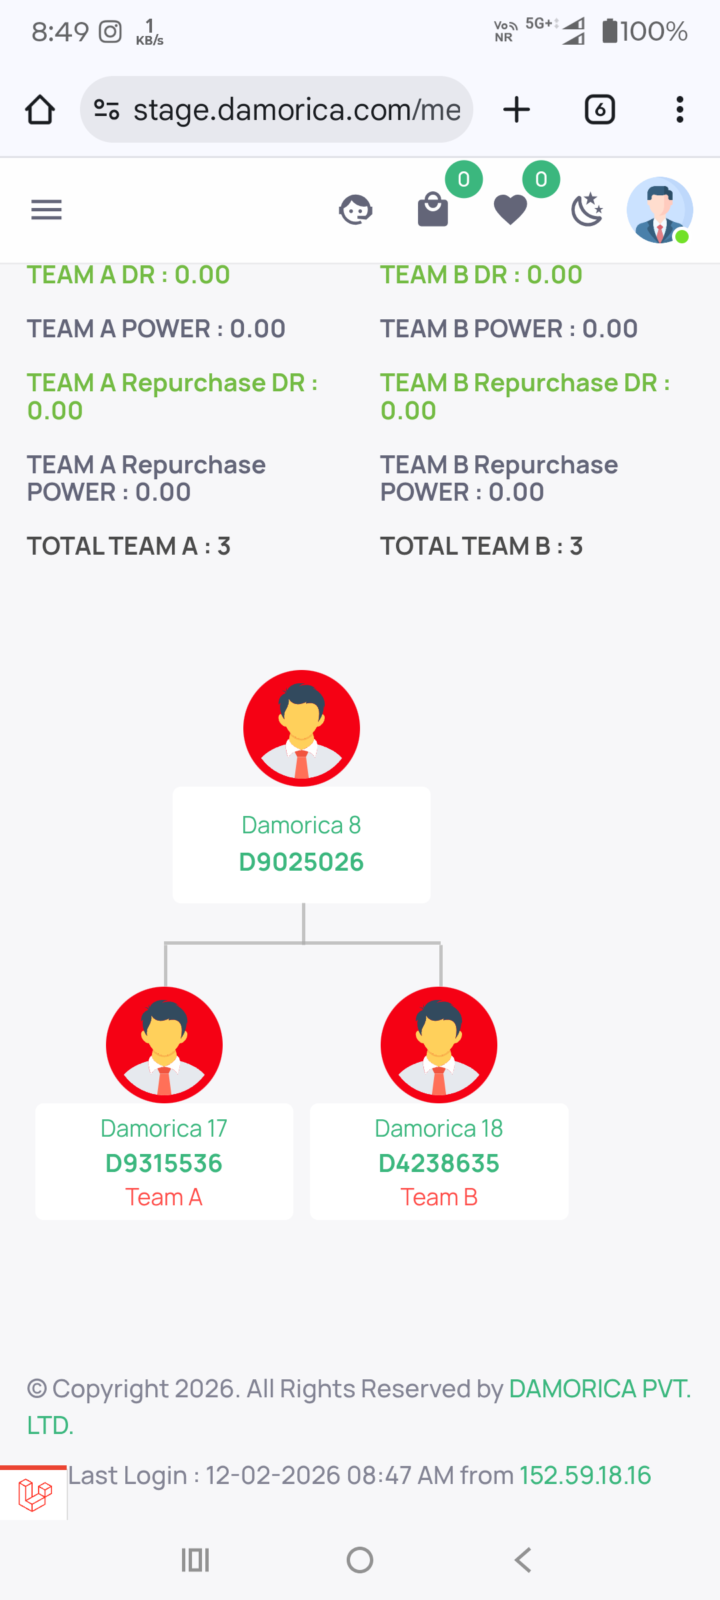Open the Damorica 17 member avatar
720x1600 pixels.
coord(164,1045)
